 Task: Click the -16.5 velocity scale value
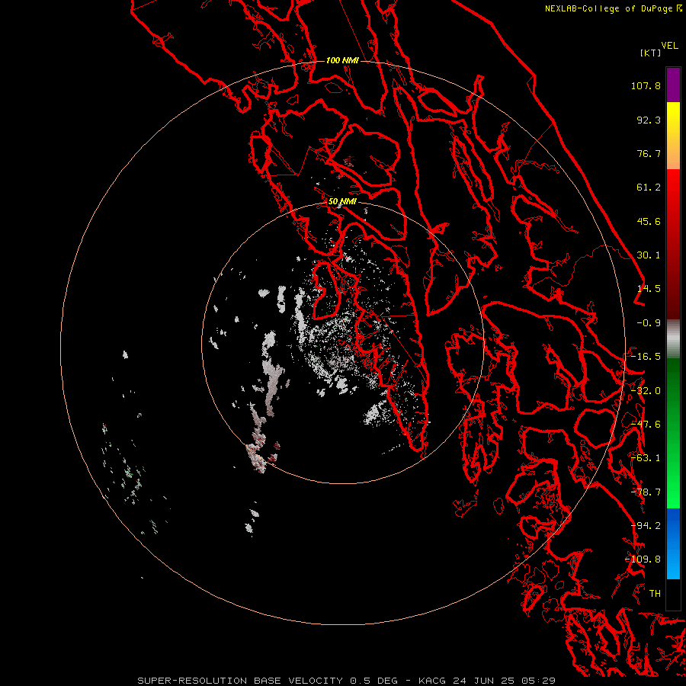[x=646, y=357]
